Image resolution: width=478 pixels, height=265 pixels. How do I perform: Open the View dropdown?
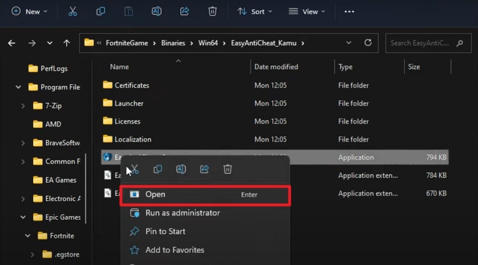pos(306,12)
